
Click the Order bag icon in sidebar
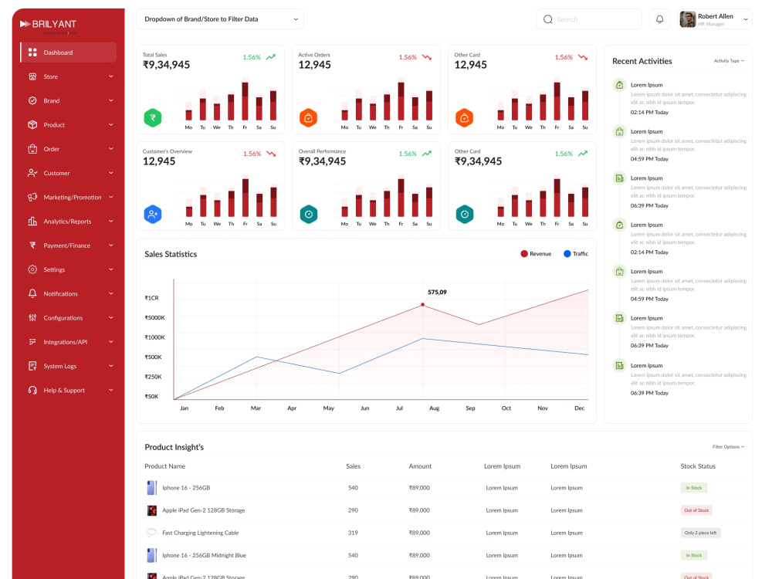point(32,149)
